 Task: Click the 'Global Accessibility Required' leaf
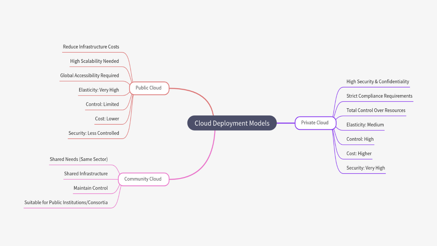click(89, 76)
